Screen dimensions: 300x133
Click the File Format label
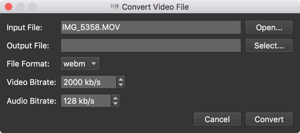[x=28, y=64]
